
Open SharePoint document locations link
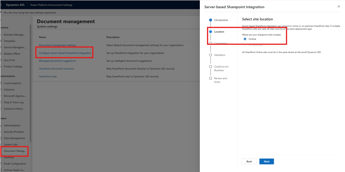click(56, 68)
